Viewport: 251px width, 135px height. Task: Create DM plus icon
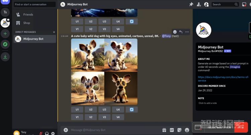tap(54, 32)
